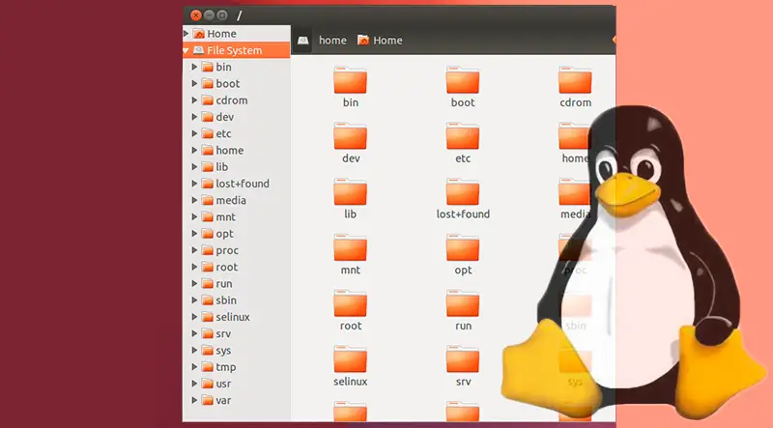773x428 pixels.
Task: Open the root folder icon in main pane
Action: (350, 303)
